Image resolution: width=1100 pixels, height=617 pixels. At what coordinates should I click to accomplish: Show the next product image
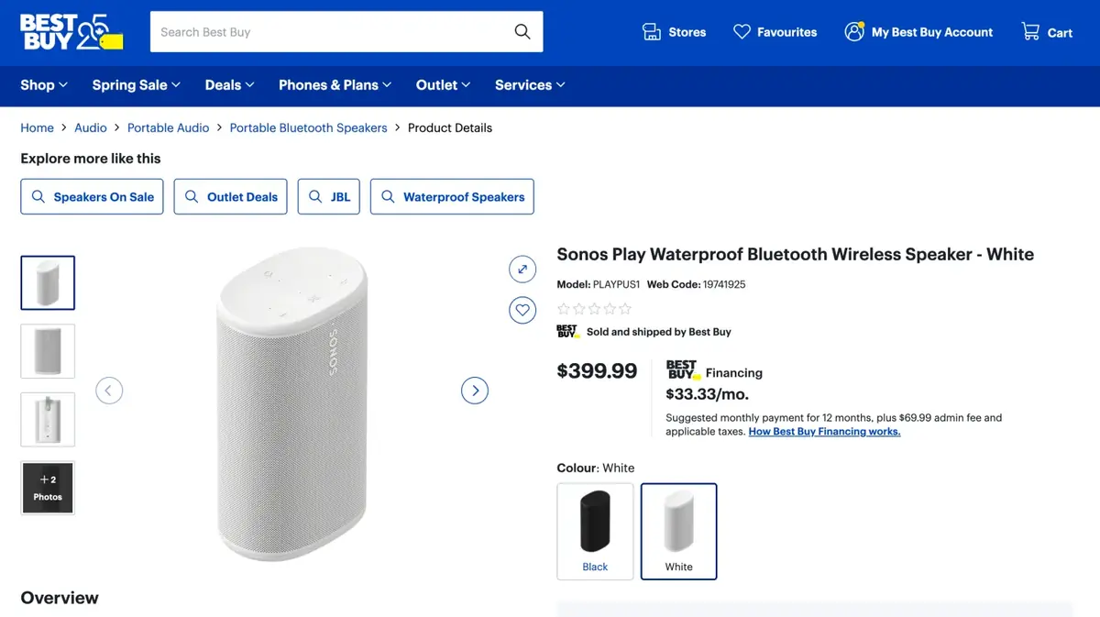[x=475, y=390]
